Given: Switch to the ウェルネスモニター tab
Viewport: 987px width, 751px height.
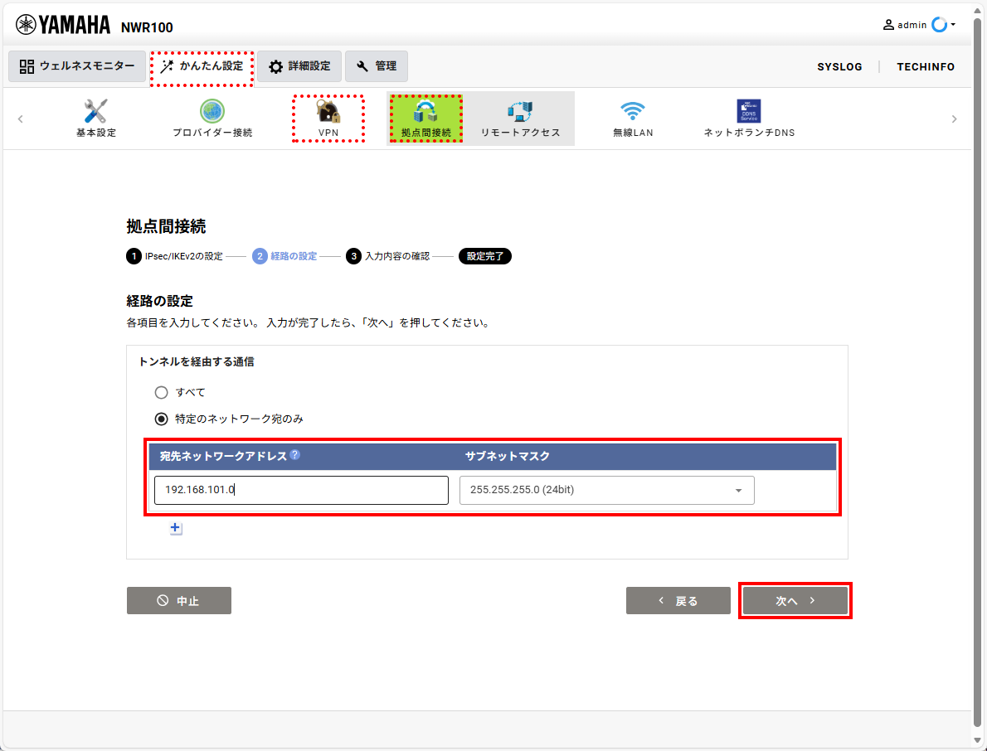Looking at the screenshot, I should 77,66.
